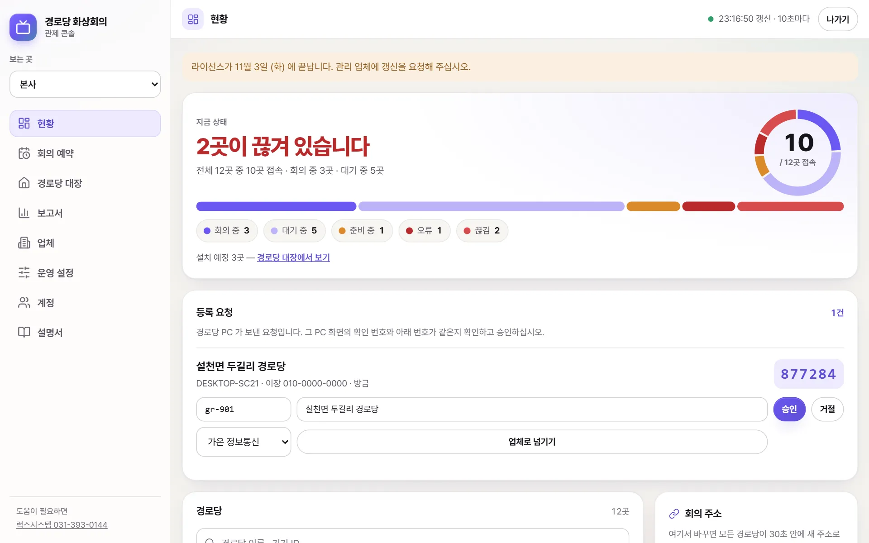Follow the 경로당 대장에서 보기 link
The image size is (869, 543).
pyautogui.click(x=293, y=257)
